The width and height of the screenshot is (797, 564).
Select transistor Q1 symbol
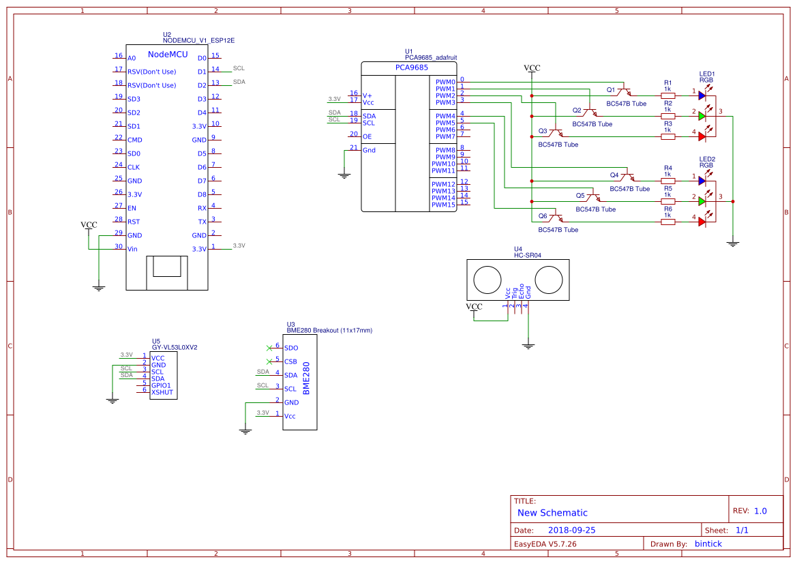pyautogui.click(x=623, y=91)
